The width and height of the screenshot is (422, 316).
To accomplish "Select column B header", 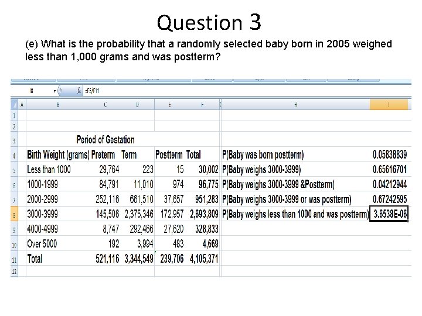I will pos(58,105).
